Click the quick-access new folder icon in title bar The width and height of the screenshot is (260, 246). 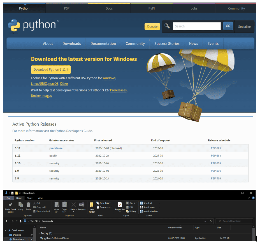[x=17, y=193]
